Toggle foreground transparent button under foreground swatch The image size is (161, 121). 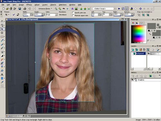(x=154, y=31)
